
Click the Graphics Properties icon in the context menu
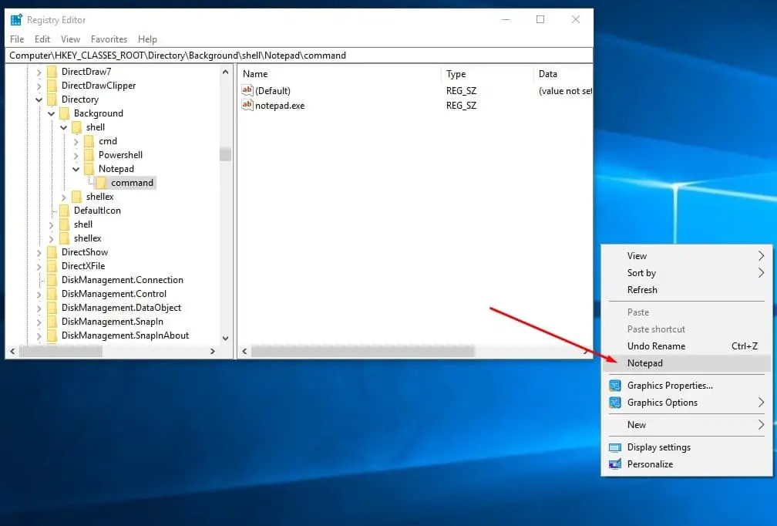[x=614, y=385]
